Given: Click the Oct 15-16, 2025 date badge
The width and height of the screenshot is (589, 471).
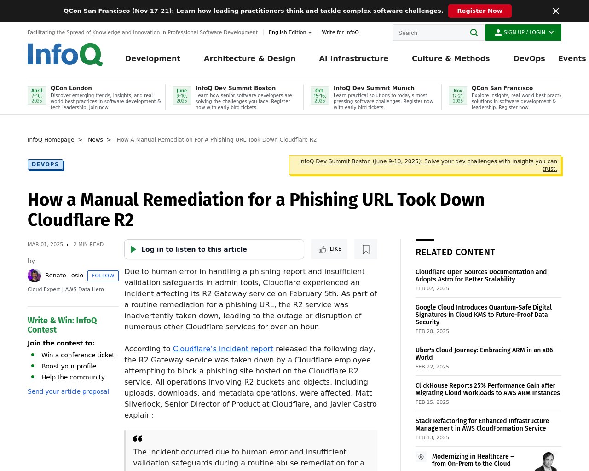Looking at the screenshot, I should [320, 96].
